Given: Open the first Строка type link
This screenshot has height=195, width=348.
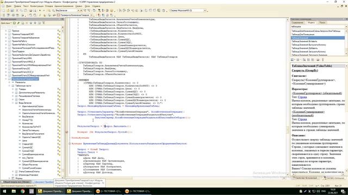Looking at the screenshot, I should coord(302,97).
